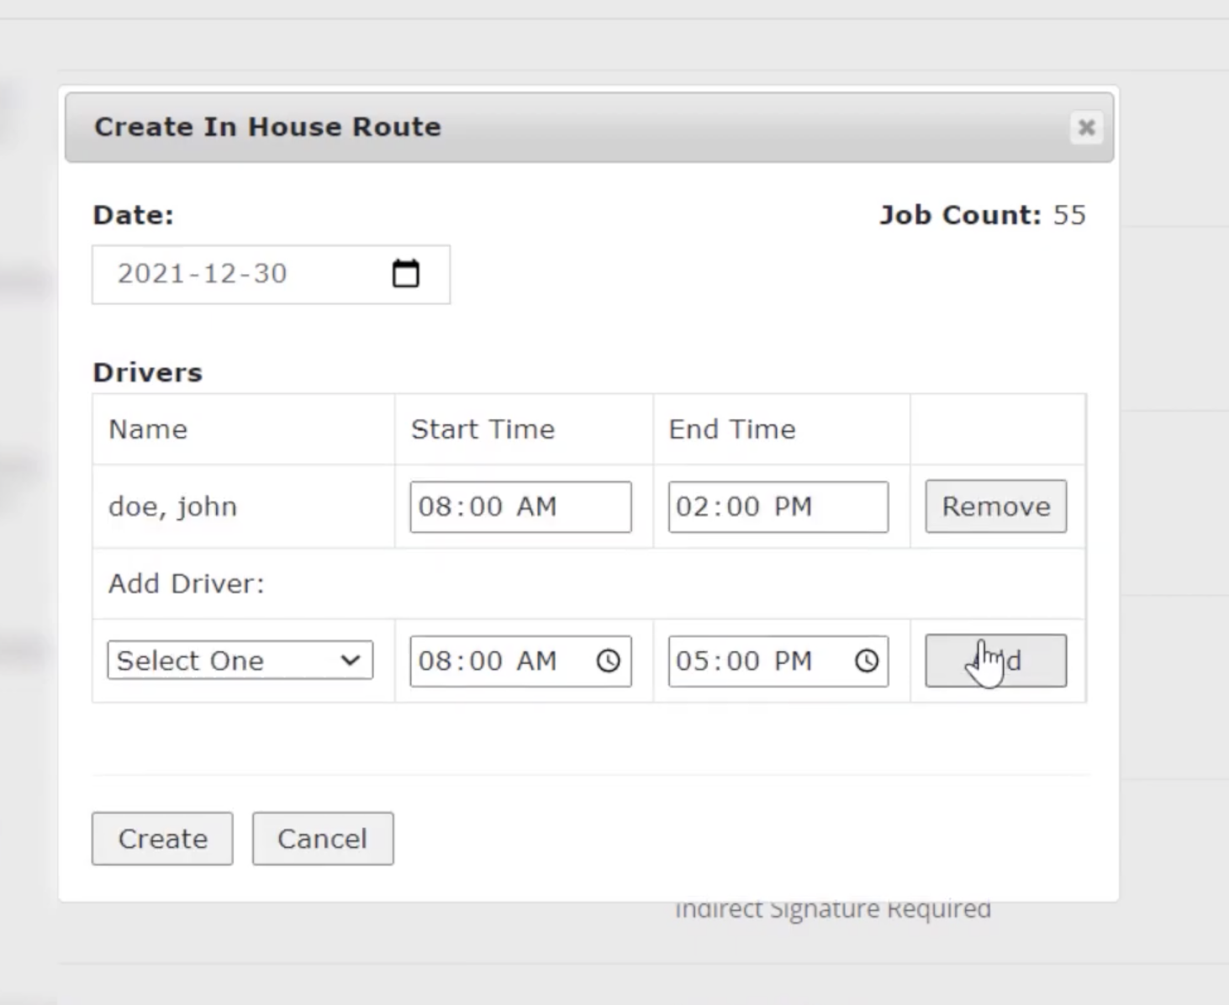Open the Add Driver name dropdown chevron

click(350, 660)
